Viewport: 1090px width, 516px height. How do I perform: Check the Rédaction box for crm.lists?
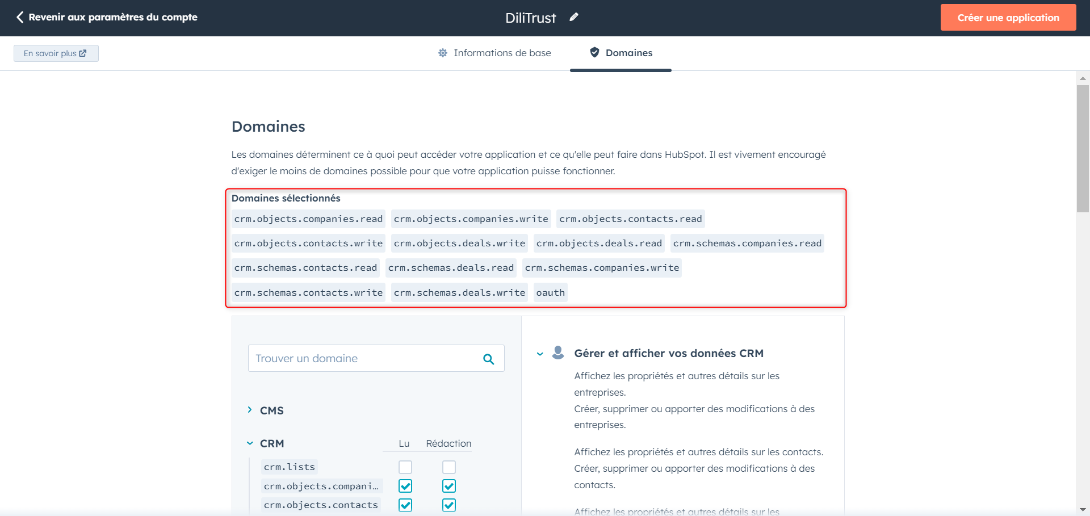pyautogui.click(x=449, y=467)
